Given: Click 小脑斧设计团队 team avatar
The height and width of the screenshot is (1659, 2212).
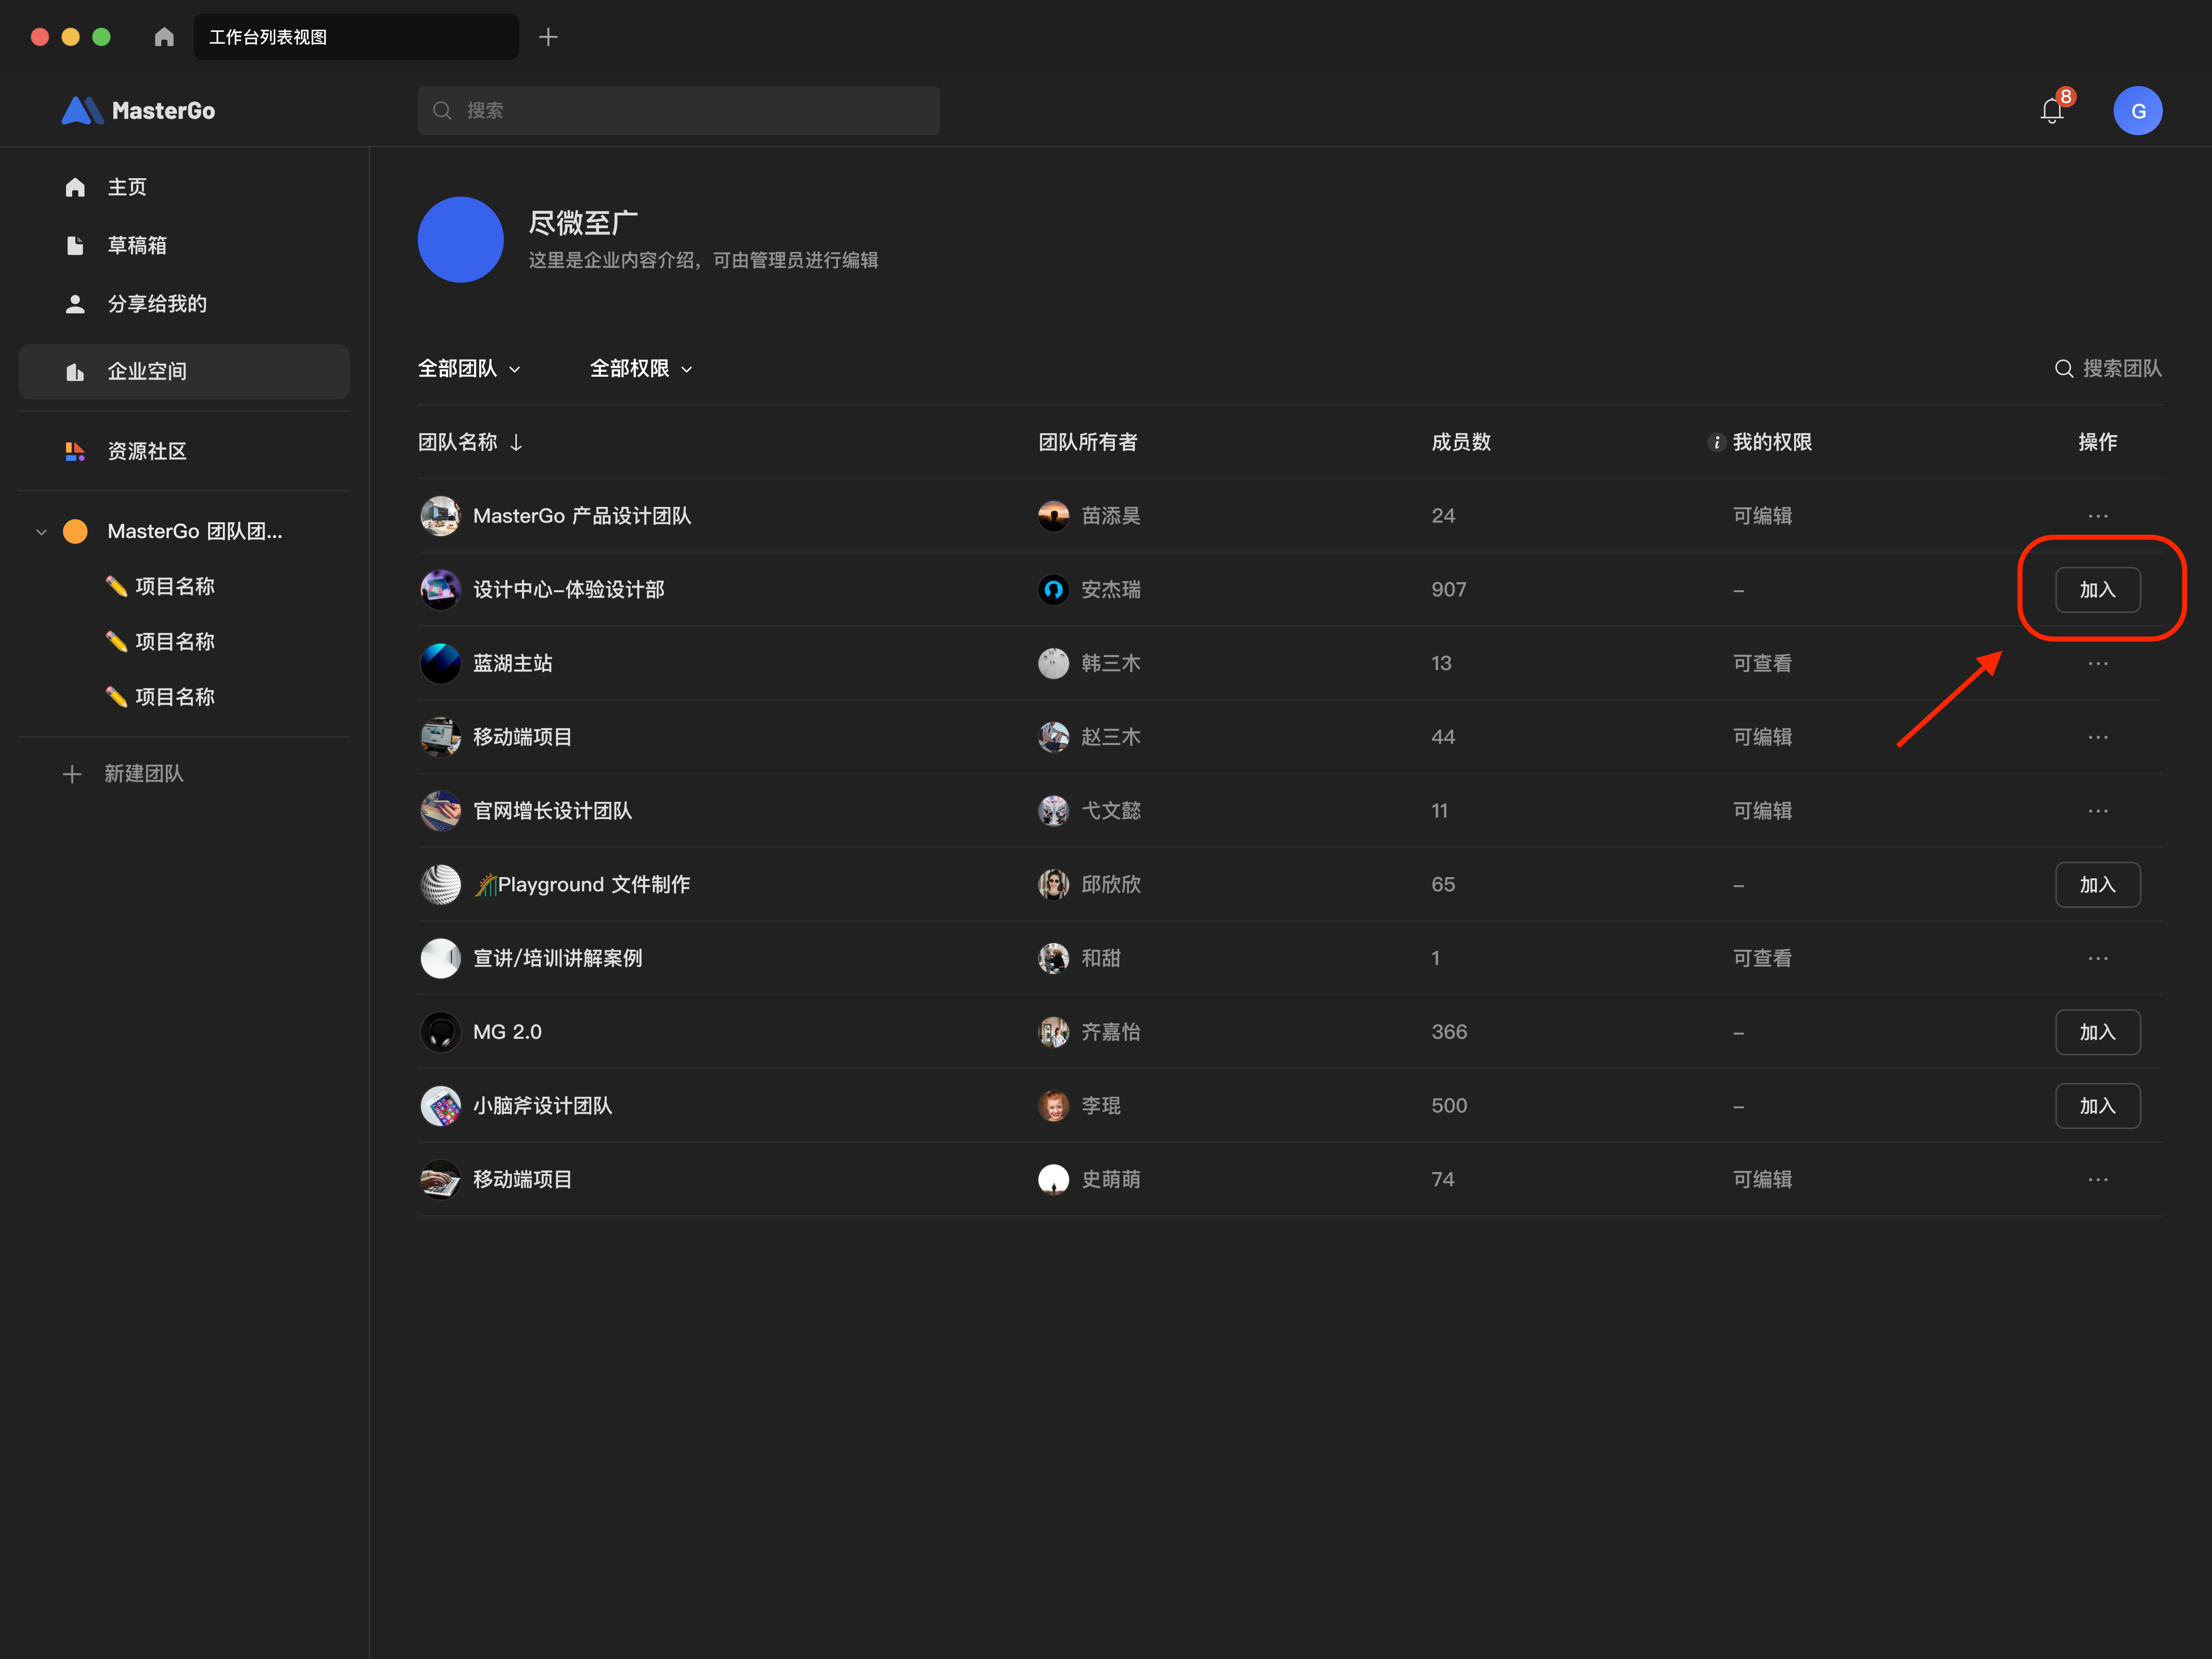Looking at the screenshot, I should click(441, 1106).
